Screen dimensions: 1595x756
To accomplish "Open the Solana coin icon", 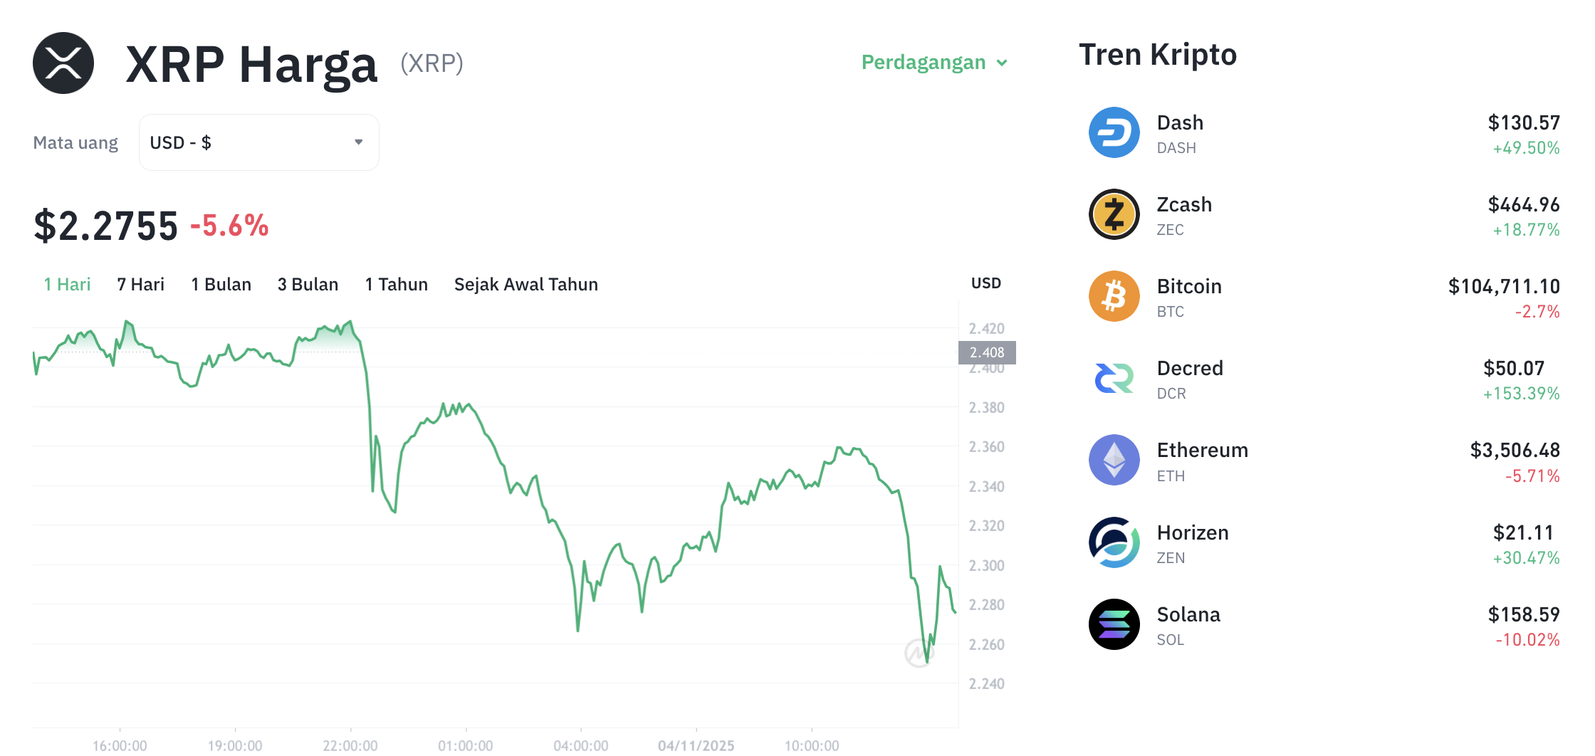I will tap(1114, 625).
